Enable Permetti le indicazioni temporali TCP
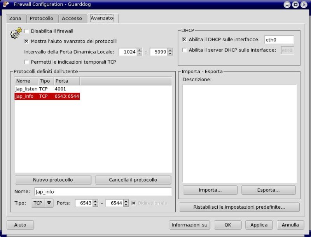 pyautogui.click(x=27, y=62)
